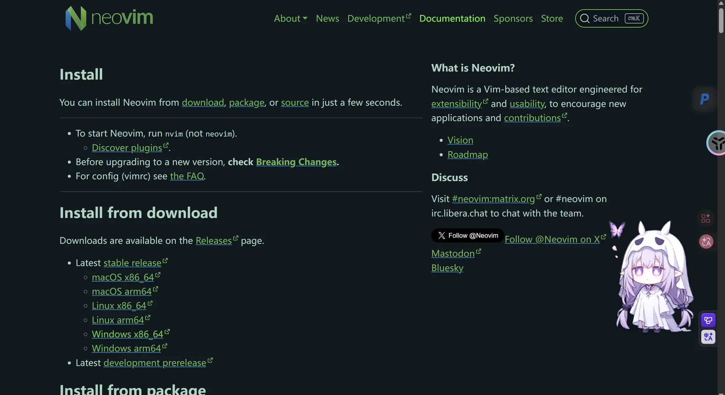This screenshot has height=395, width=725.
Task: Open the 'Follow @Neovim on X' text link
Action: click(x=555, y=239)
